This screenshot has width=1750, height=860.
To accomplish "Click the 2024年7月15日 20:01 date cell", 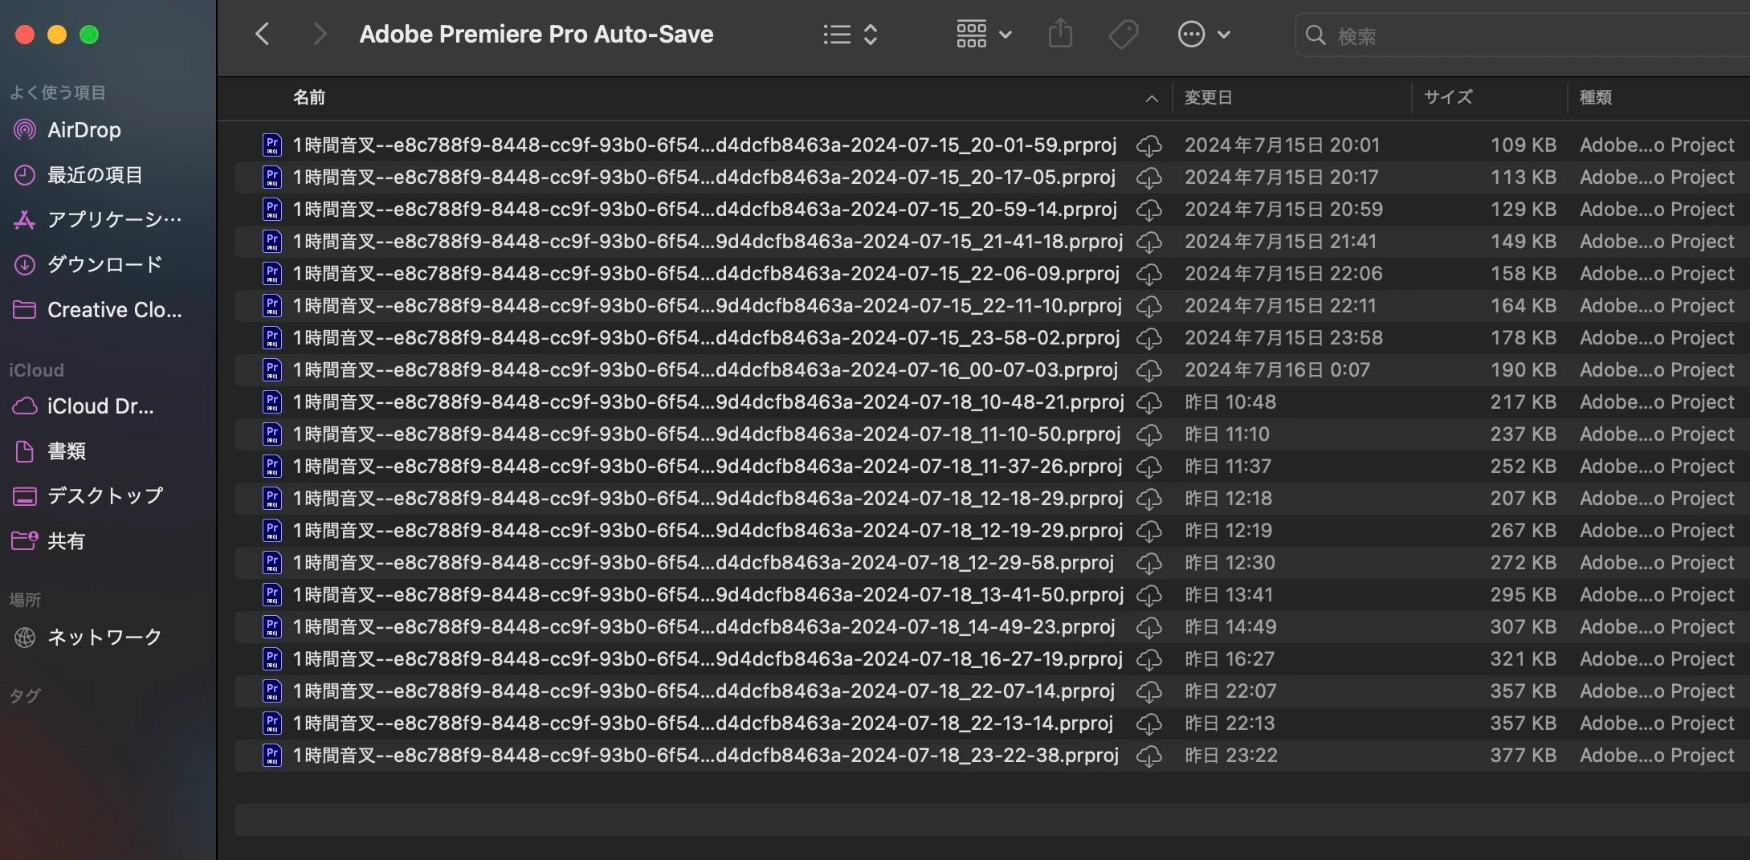I will pyautogui.click(x=1282, y=145).
